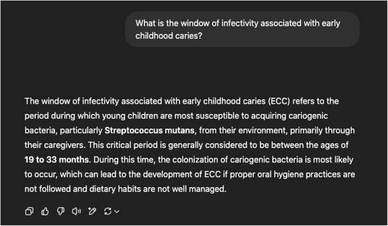Copy the response with the copy icon

(29, 211)
